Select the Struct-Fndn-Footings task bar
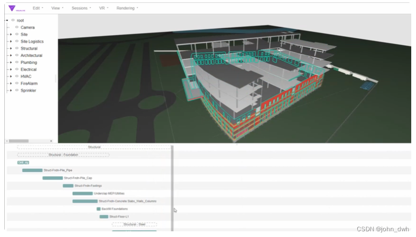The width and height of the screenshot is (416, 237). click(x=68, y=185)
